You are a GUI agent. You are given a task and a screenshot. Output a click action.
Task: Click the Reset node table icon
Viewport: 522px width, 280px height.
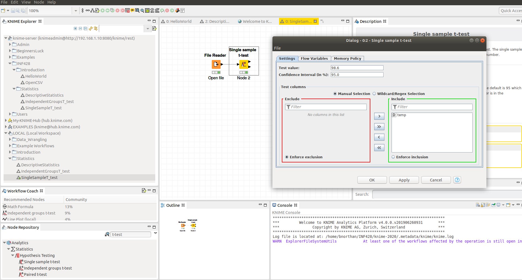127,11
